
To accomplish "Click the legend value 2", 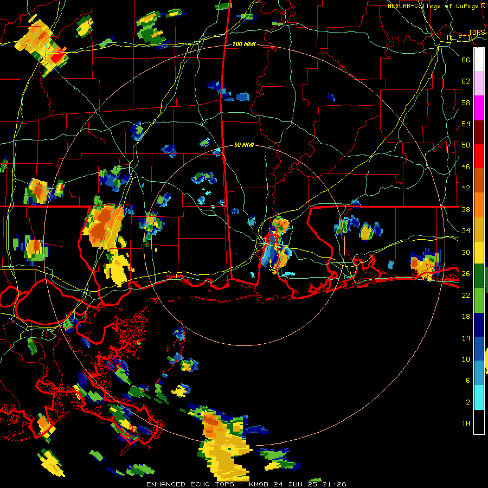I will tap(468, 402).
